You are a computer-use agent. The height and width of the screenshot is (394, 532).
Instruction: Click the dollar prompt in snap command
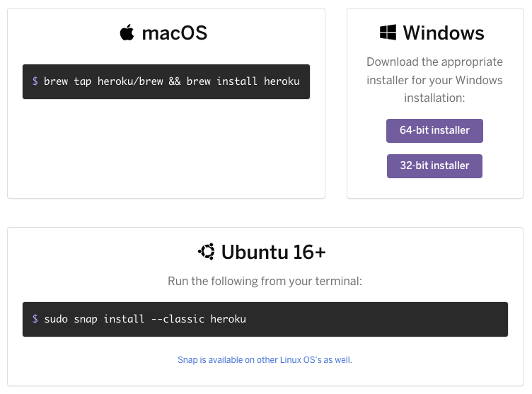click(35, 318)
